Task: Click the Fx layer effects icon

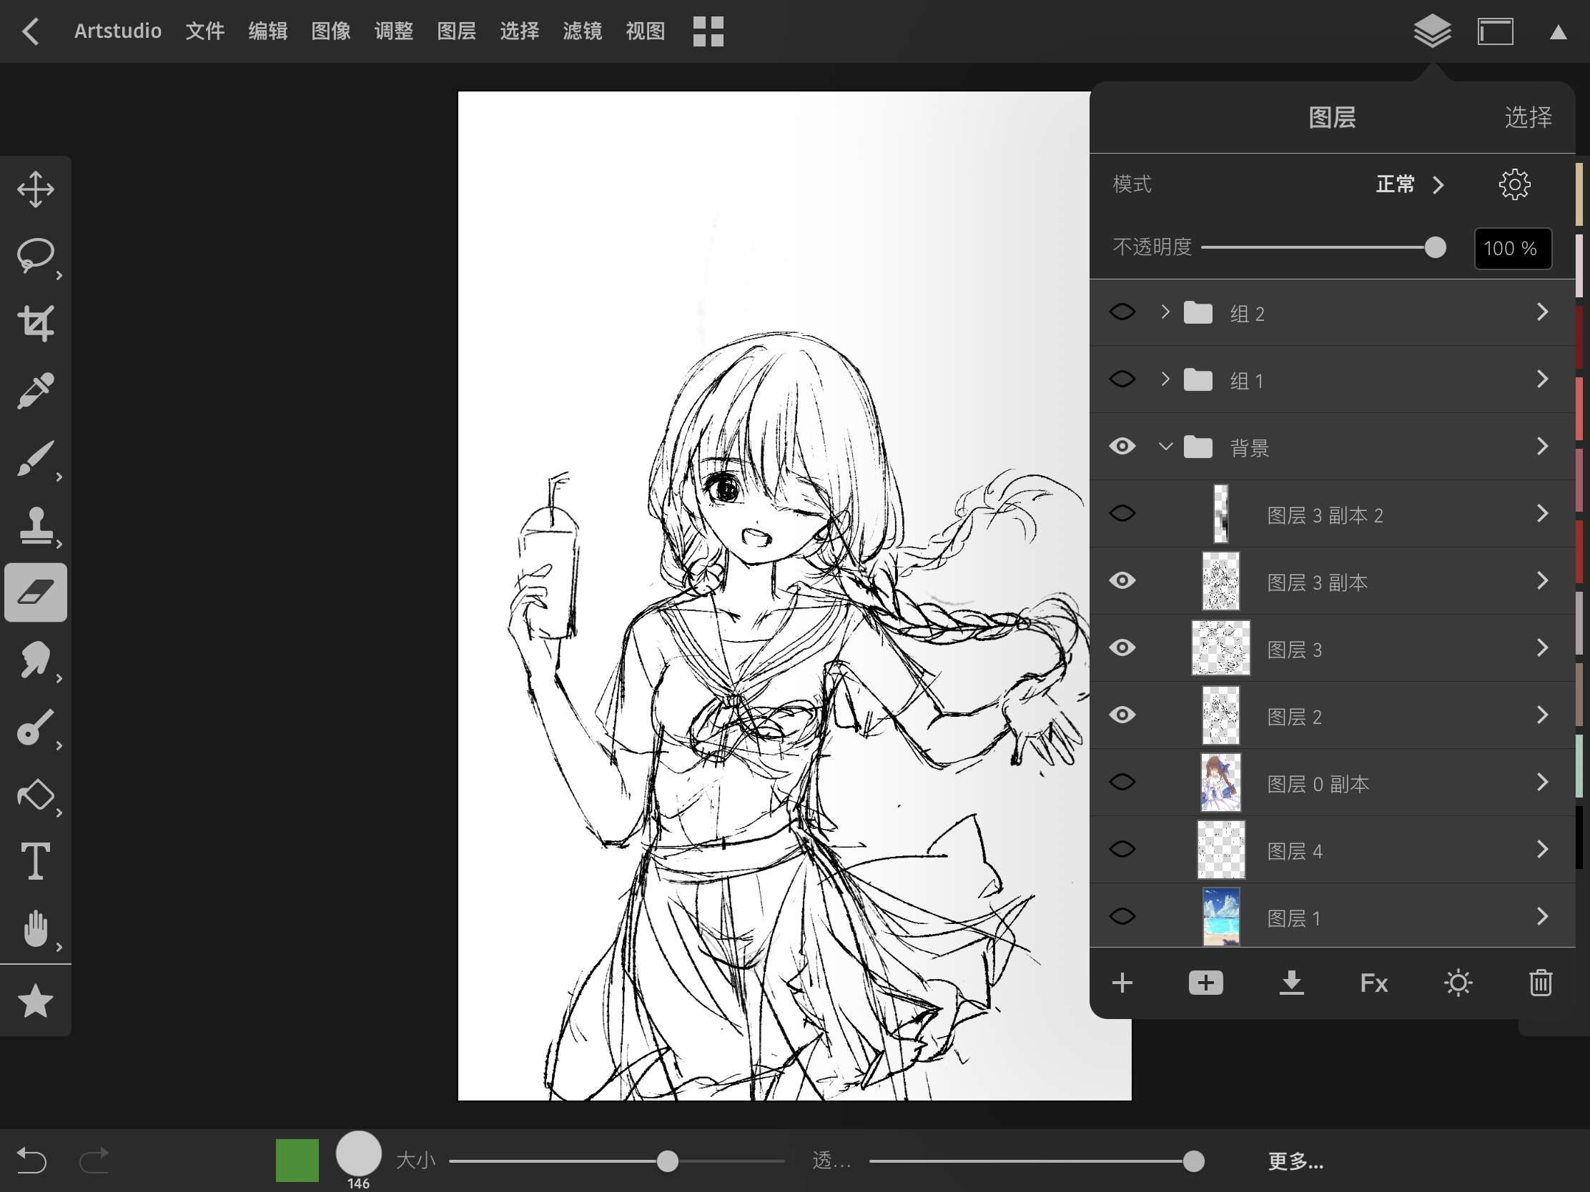Action: coord(1373,982)
